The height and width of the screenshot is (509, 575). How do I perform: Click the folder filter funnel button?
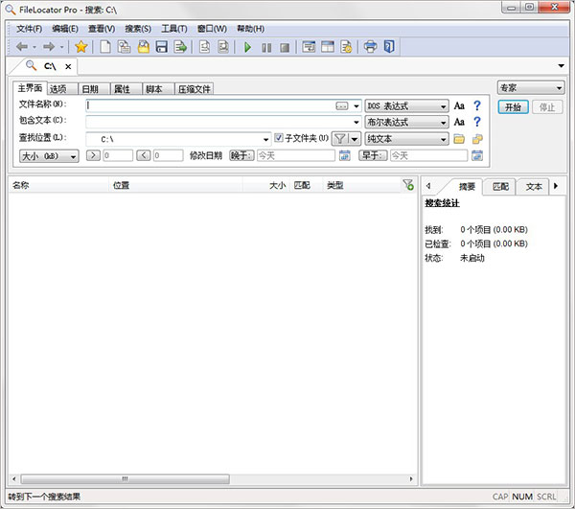(x=340, y=139)
